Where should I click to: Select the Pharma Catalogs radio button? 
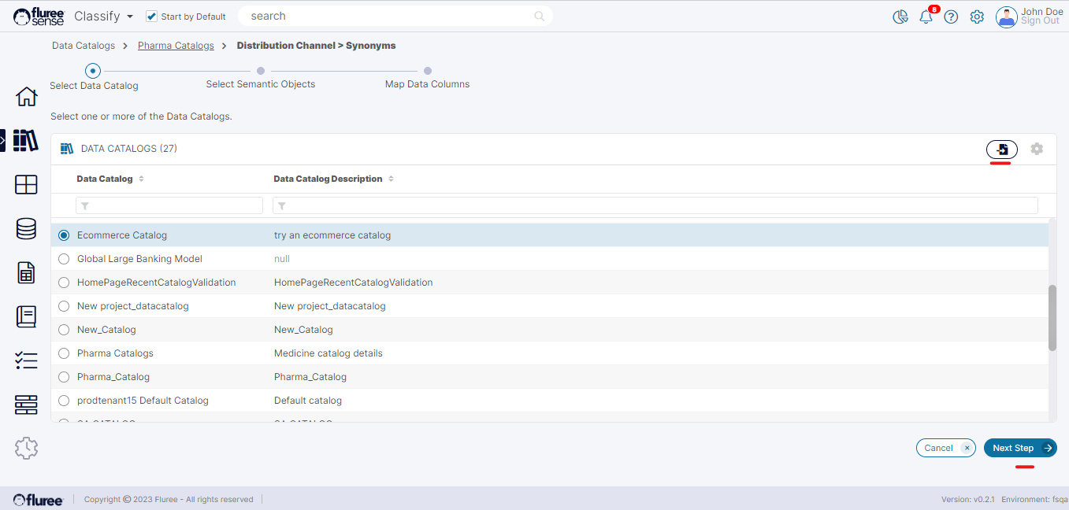(x=64, y=353)
